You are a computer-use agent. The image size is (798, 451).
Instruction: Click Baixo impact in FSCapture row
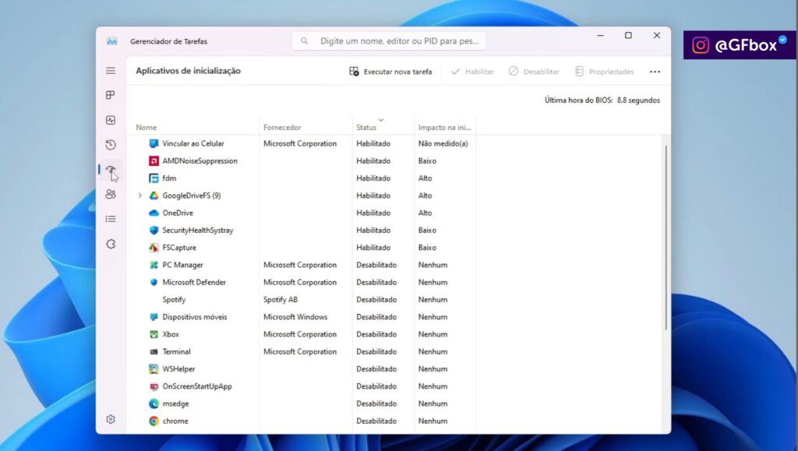(x=427, y=248)
